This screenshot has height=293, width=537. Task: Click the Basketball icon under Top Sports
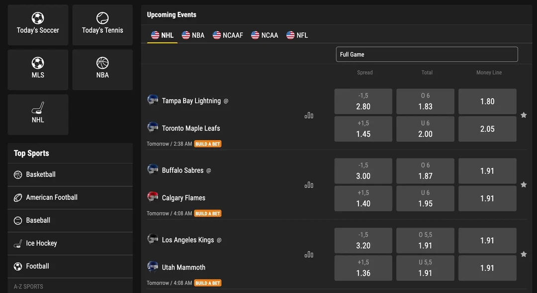pos(18,174)
